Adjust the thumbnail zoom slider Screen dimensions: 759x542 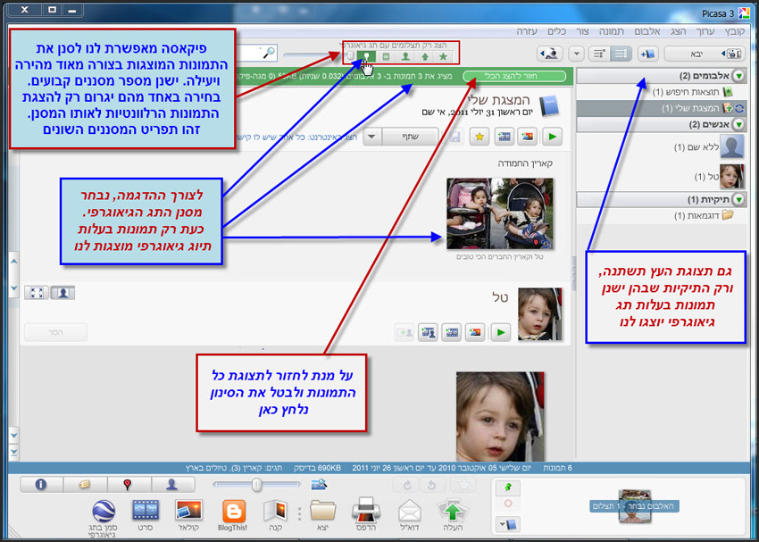[257, 485]
